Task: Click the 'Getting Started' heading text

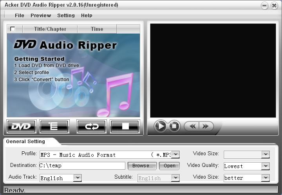Action: click(40, 59)
